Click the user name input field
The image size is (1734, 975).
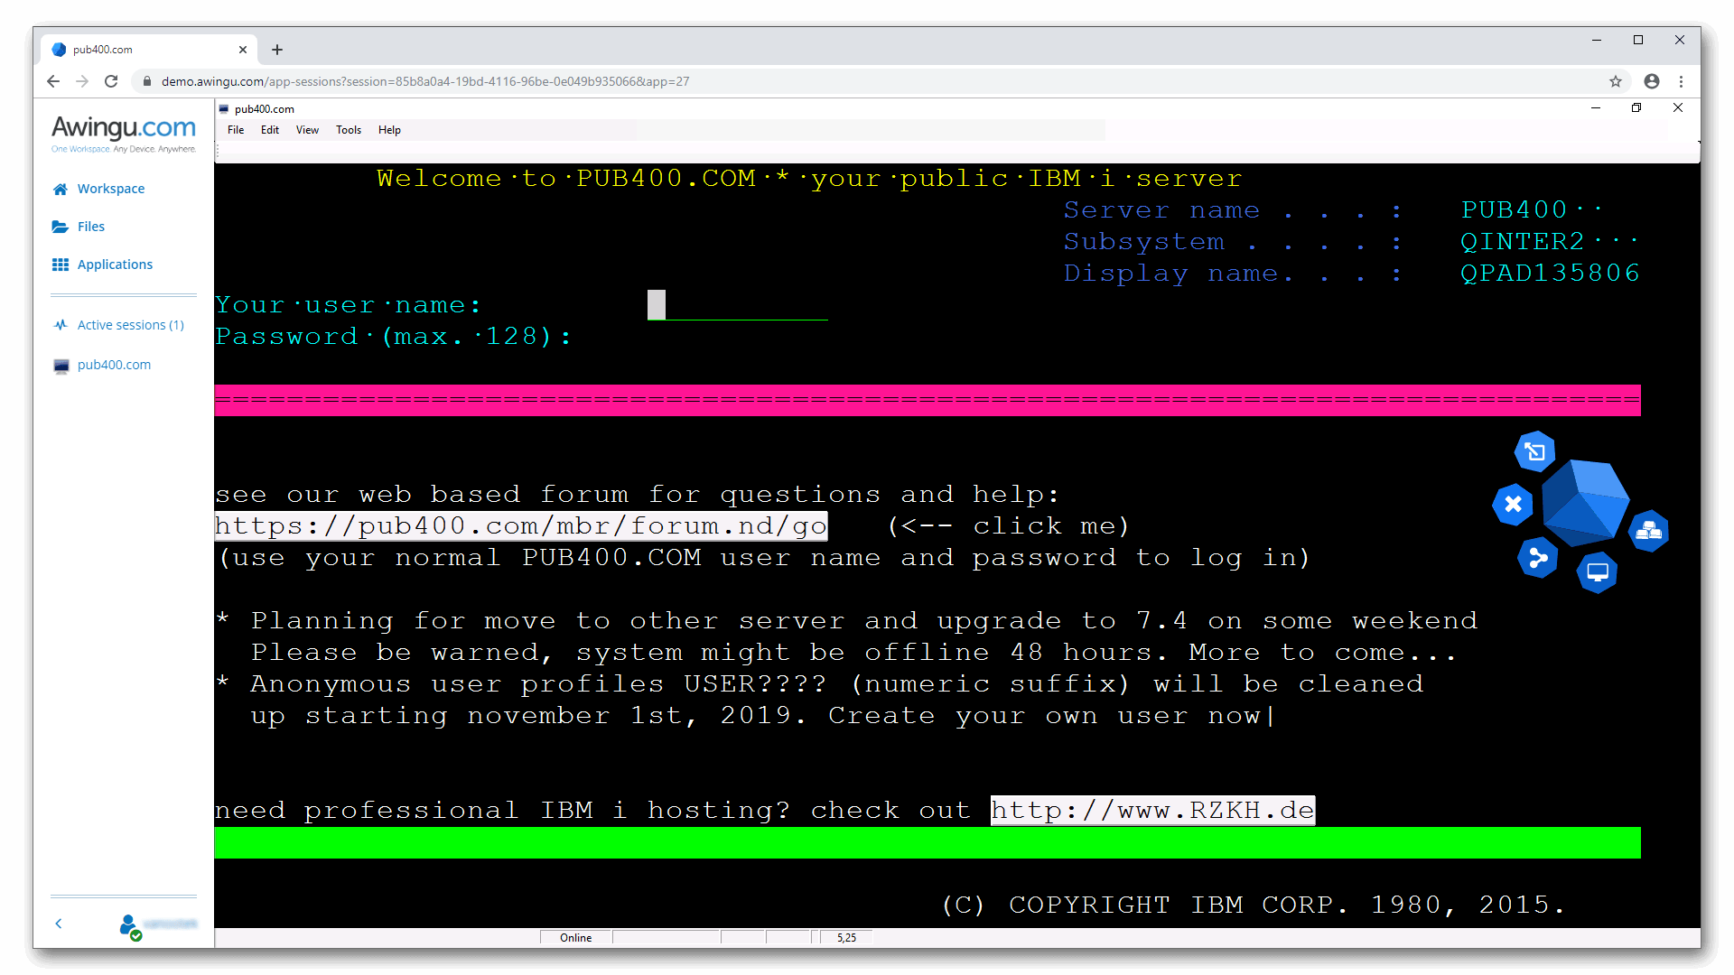(738, 305)
